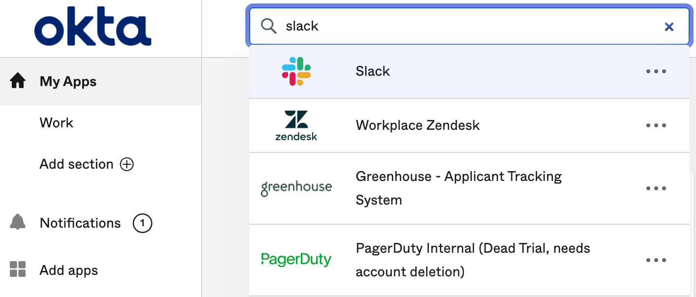
Task: Click the Zendesk logo icon
Action: pos(296,125)
